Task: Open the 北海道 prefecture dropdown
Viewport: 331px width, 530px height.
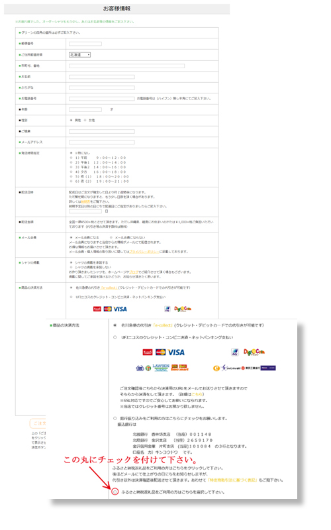Action: (x=80, y=54)
